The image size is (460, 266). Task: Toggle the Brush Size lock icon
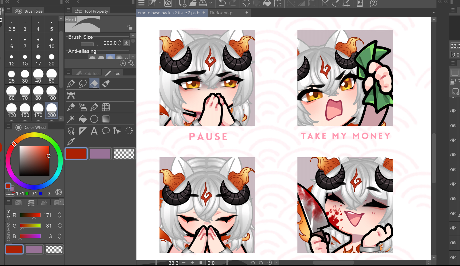pyautogui.click(x=130, y=27)
